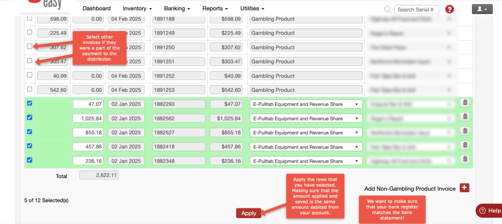
Task: Open the Inventory menu
Action: (137, 8)
